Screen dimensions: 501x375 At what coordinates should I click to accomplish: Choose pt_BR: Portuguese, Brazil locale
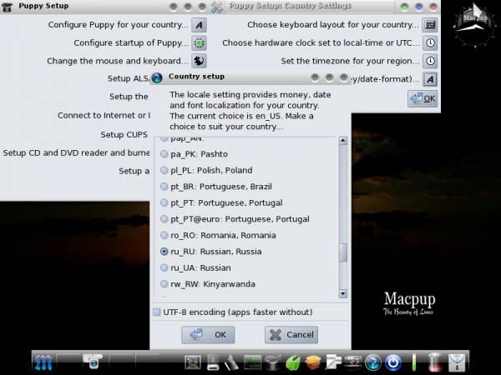[x=164, y=187]
